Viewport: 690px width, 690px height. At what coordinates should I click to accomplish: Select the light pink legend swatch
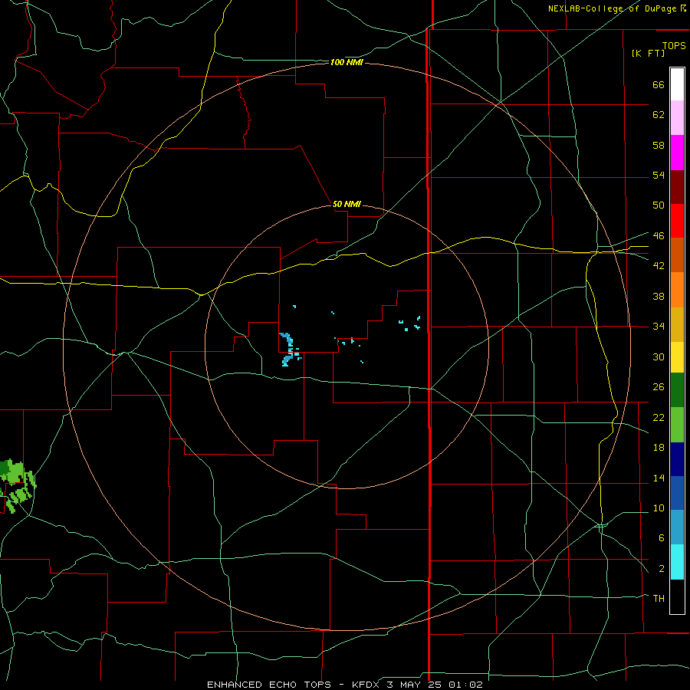[x=677, y=117]
